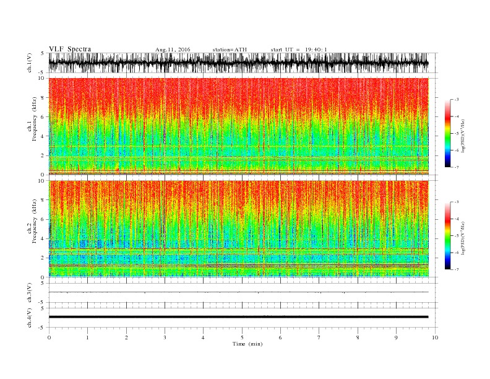Click the ch.2 "Frequency (kHz)" axis label

click(35, 221)
